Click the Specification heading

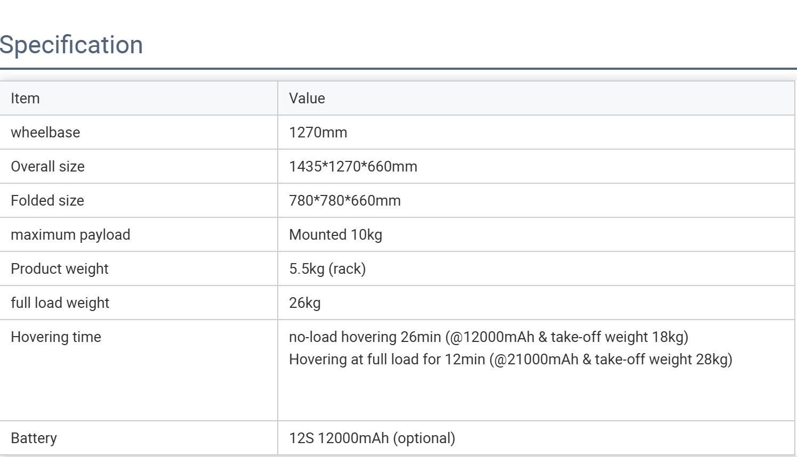coord(71,45)
